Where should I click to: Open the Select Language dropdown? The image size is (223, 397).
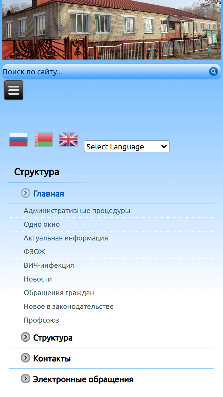tap(127, 146)
